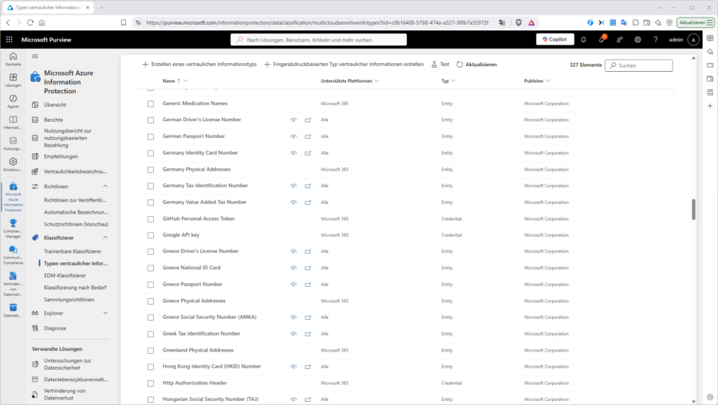Select Greek Tax identification Number checkbox
Image resolution: width=718 pixels, height=405 pixels.
151,334
